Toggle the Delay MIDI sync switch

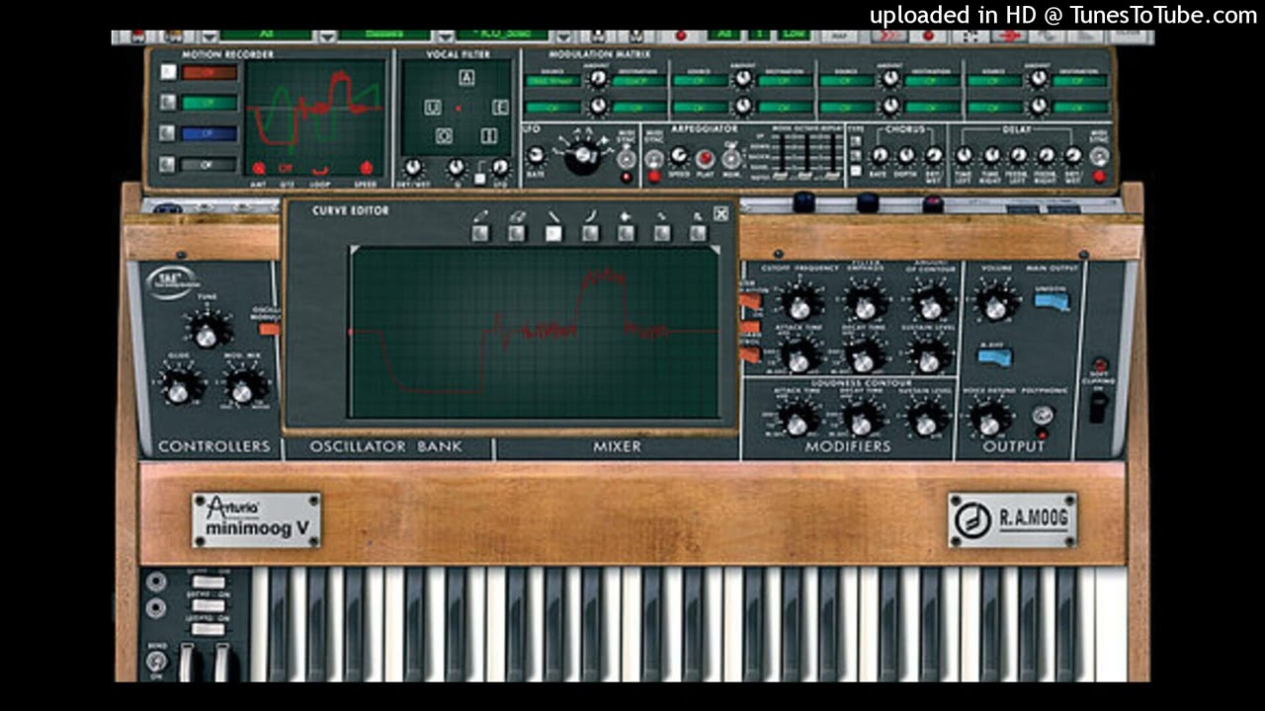click(1098, 157)
